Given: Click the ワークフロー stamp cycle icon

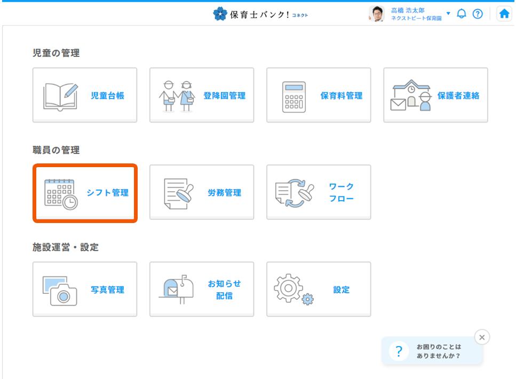Looking at the screenshot, I should [x=294, y=193].
